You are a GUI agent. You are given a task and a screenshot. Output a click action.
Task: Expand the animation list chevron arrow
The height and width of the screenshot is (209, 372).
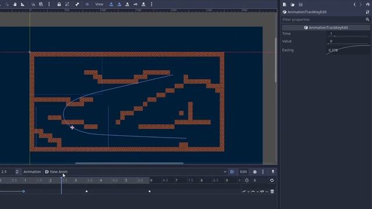coord(225,172)
